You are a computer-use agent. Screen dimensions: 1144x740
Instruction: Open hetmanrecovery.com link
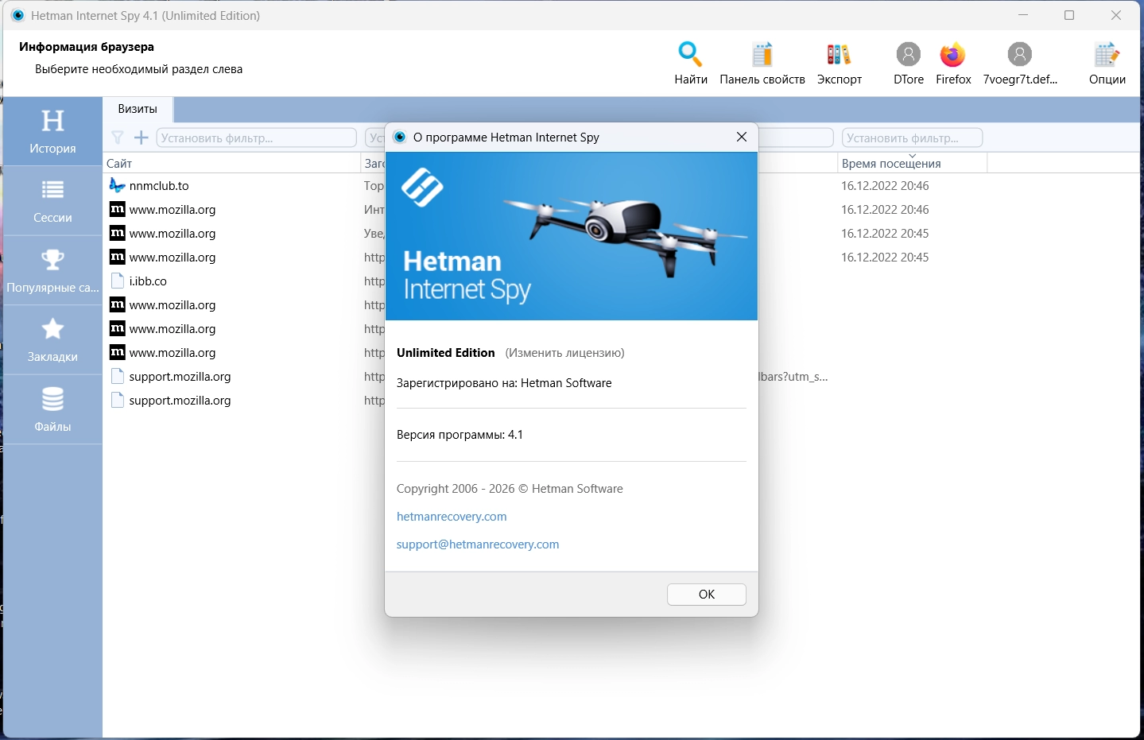click(452, 517)
